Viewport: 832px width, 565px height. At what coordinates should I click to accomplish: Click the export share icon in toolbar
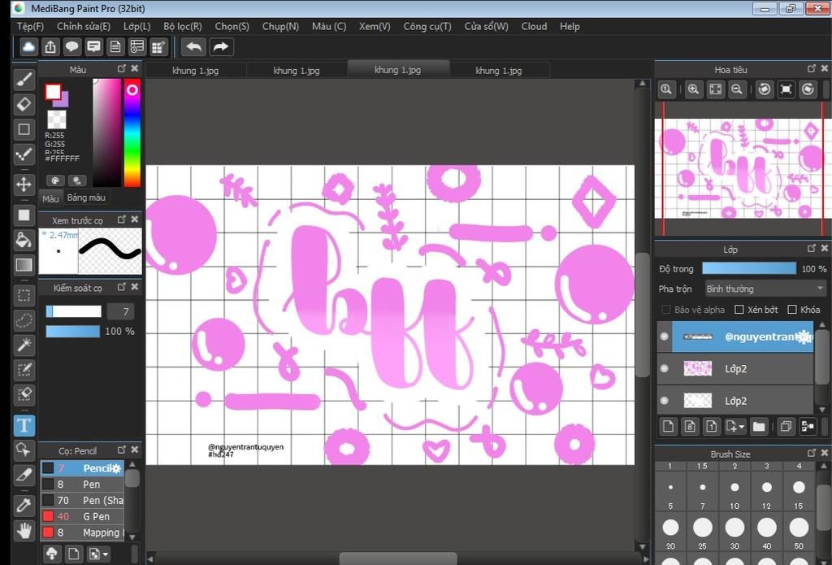tap(50, 47)
